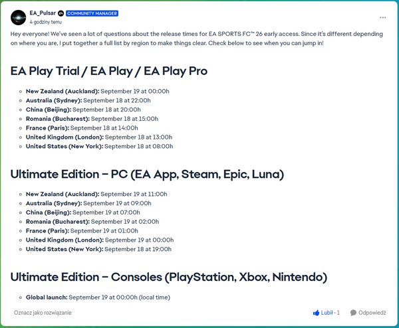The image size is (399, 328).
Task: Click the 'Ultimate Edition – Consoles' heading
Action: (169, 278)
